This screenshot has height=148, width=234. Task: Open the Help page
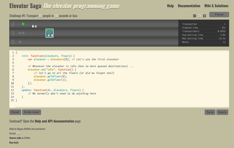tap(170, 6)
